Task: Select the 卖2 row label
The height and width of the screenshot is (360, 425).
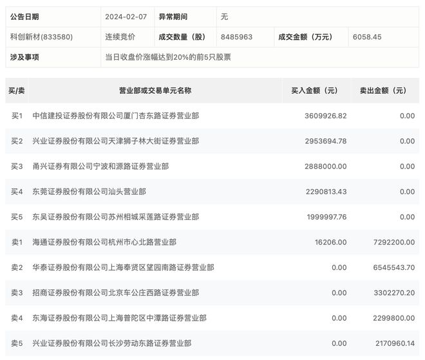Action: (17, 267)
